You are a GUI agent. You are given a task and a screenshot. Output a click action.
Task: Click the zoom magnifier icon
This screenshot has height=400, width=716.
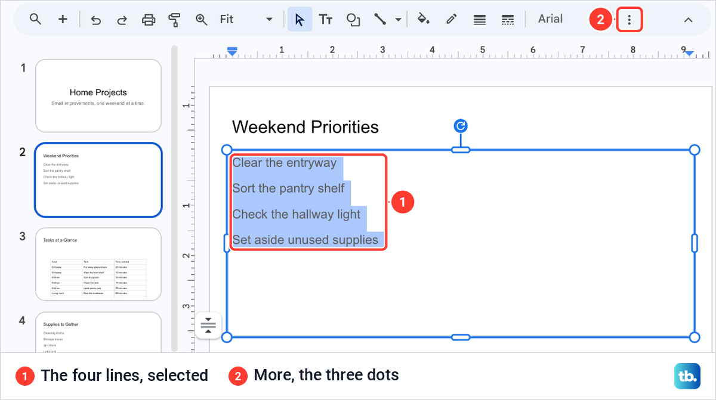202,20
